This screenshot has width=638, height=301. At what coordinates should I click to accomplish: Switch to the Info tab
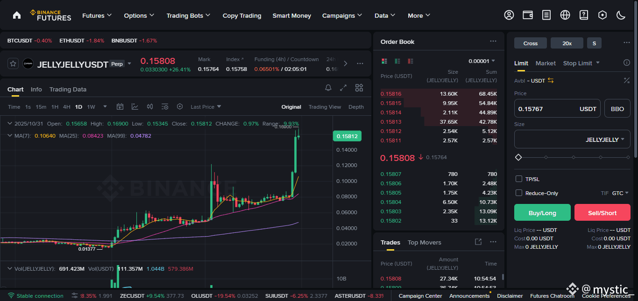pyautogui.click(x=36, y=89)
